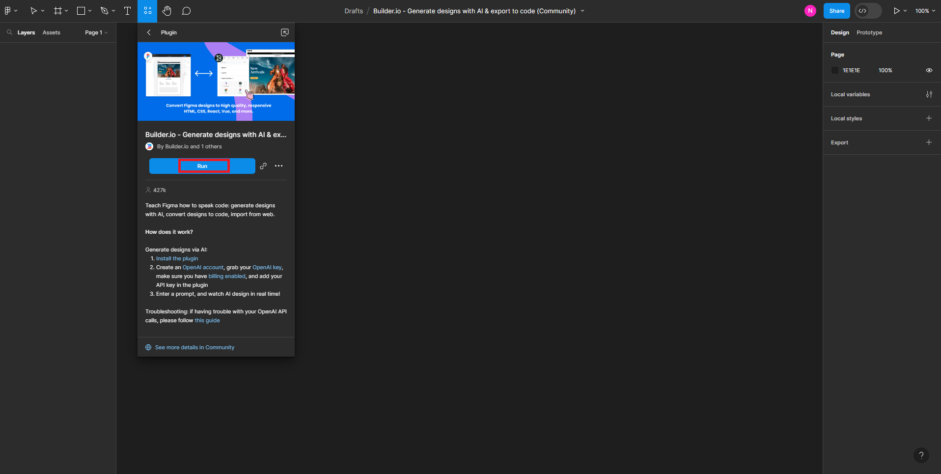Screen dimensions: 941x474
Task: Search layers with magnifier icon
Action: tap(9, 32)
